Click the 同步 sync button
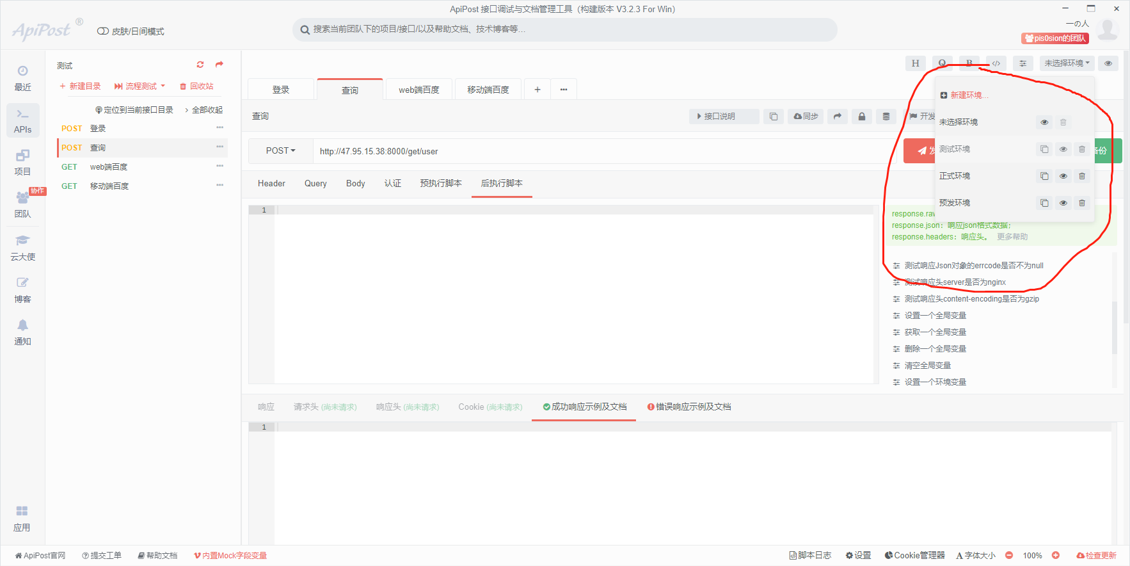The height and width of the screenshot is (566, 1130). pos(806,117)
